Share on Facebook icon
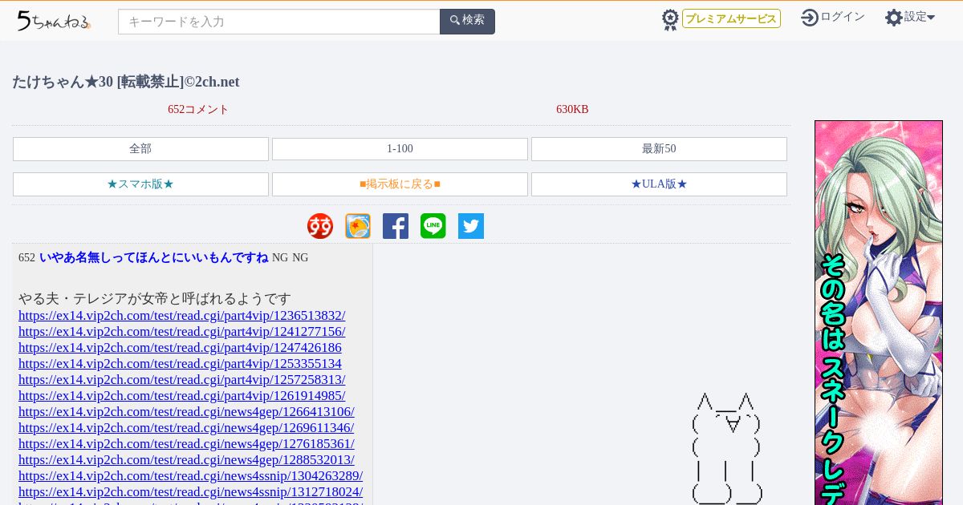The width and height of the screenshot is (963, 505). pos(396,226)
